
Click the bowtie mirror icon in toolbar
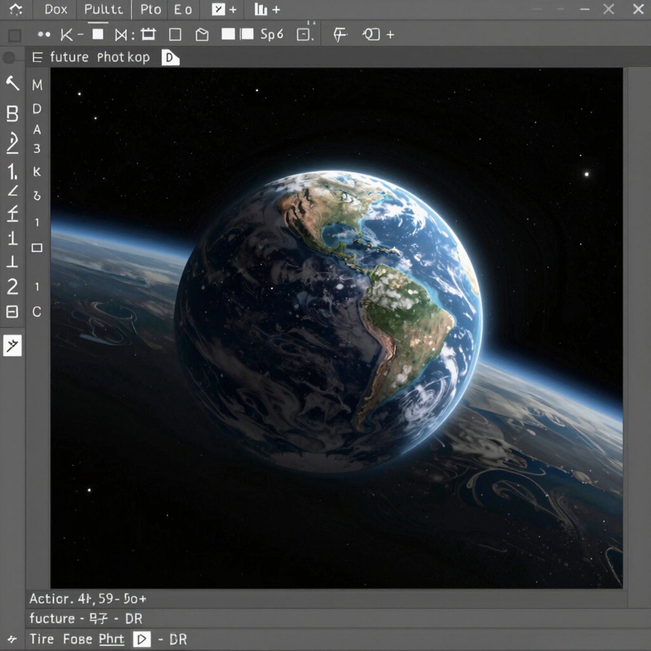pos(121,35)
